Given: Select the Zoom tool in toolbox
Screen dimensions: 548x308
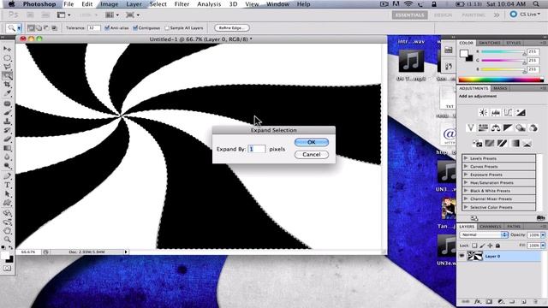Looking at the screenshot, I should point(7,240).
